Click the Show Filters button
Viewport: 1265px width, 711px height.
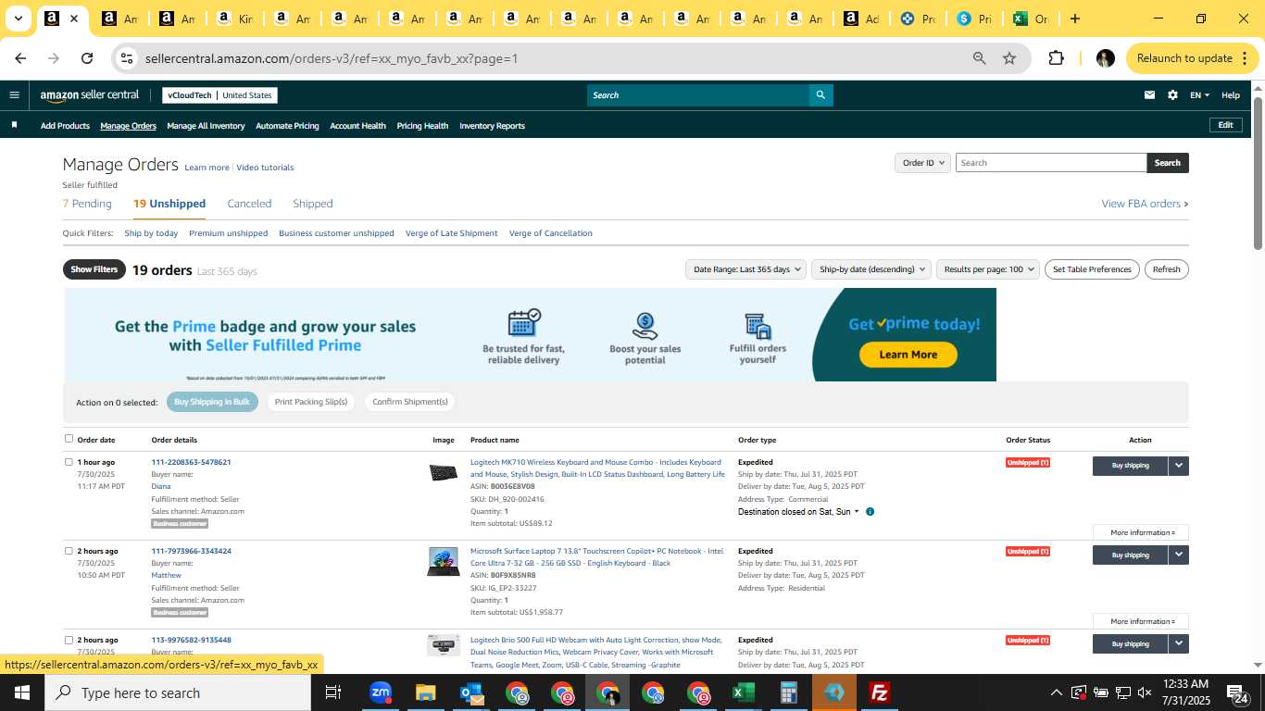[x=94, y=269]
